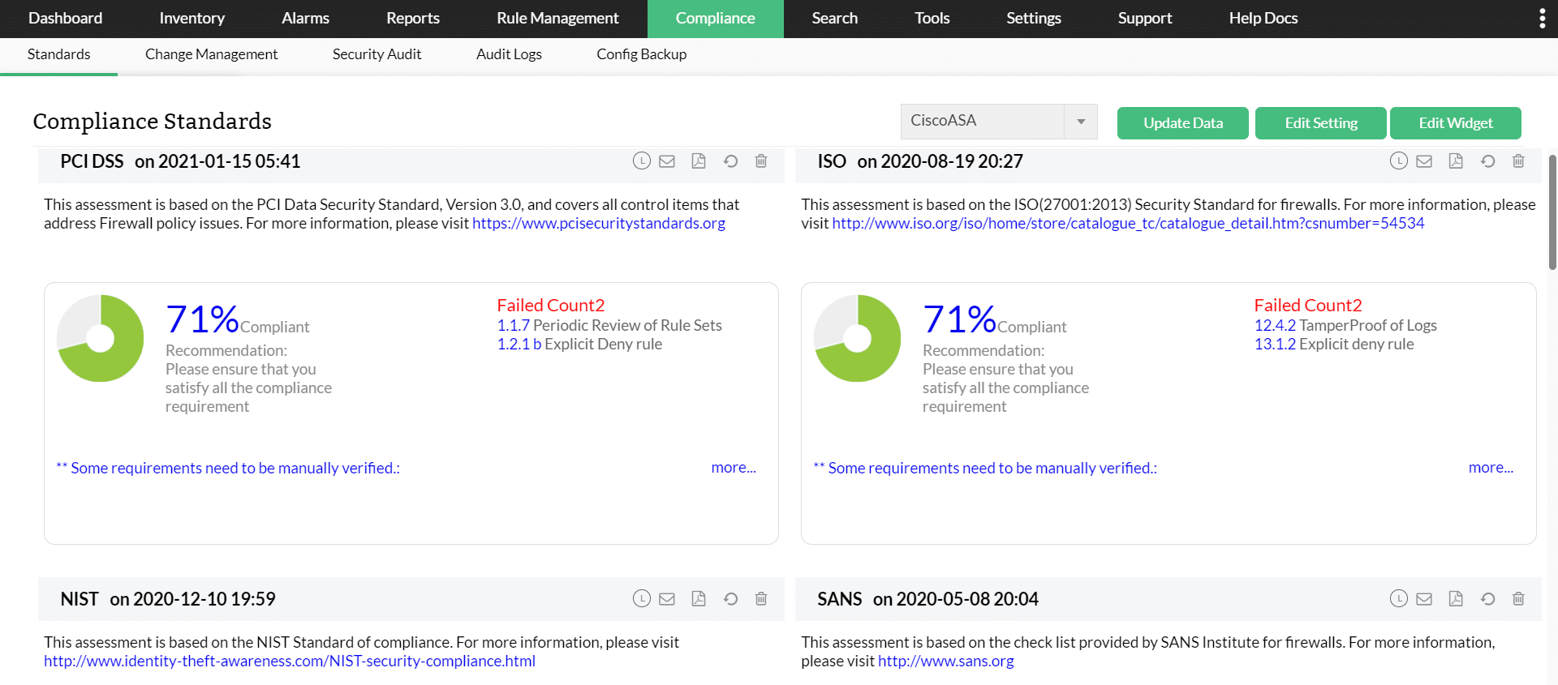Export the SANS report as PDF
The image size is (1558, 685).
[x=1456, y=599]
